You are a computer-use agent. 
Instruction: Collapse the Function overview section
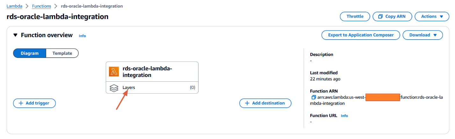pos(16,35)
